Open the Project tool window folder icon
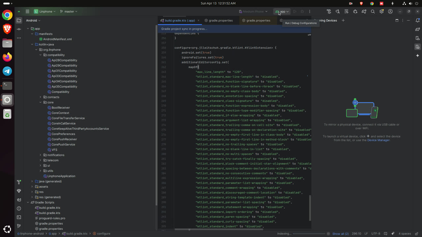 19,20
